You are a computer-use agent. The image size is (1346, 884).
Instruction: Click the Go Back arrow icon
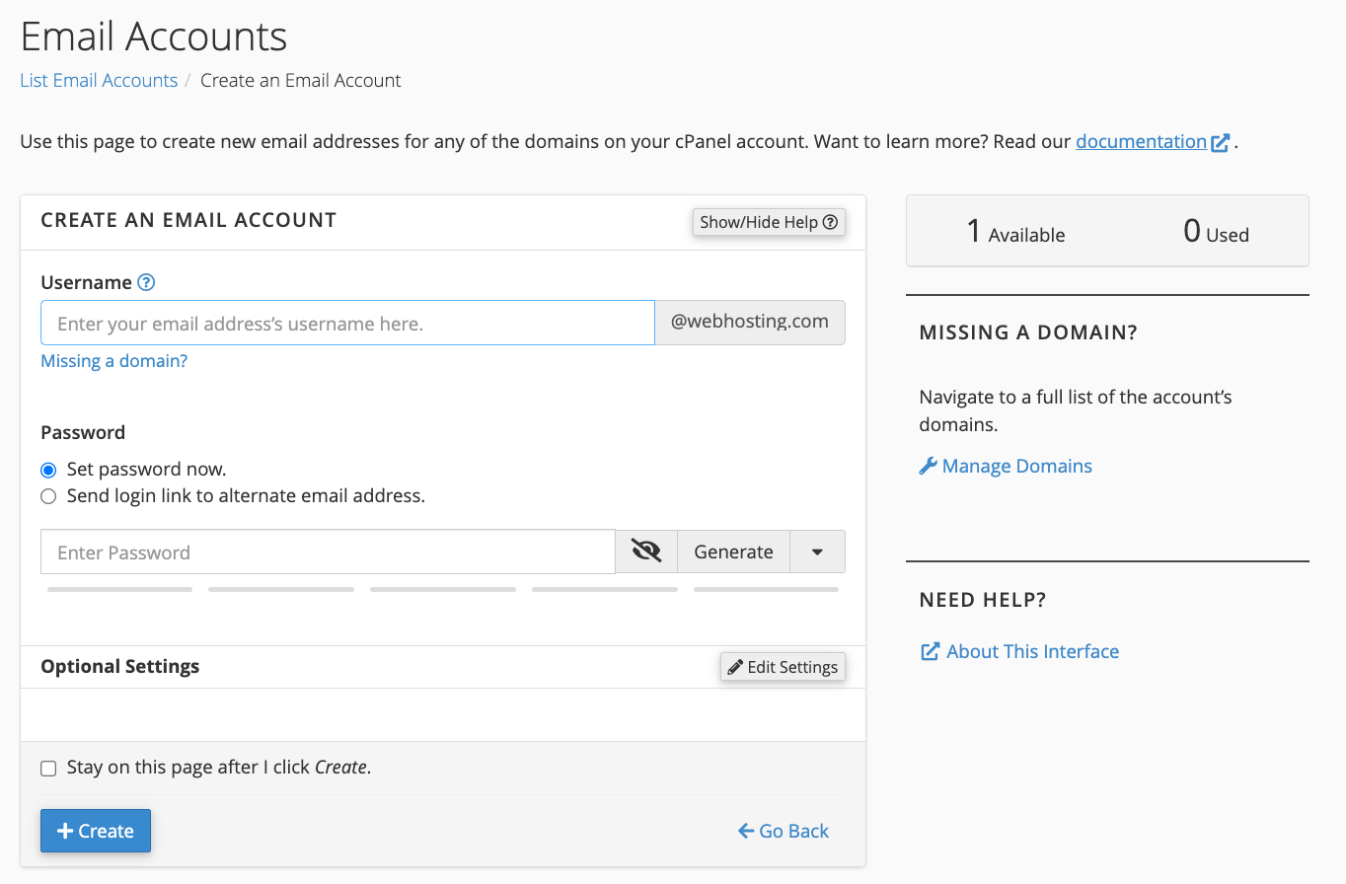[x=746, y=831]
